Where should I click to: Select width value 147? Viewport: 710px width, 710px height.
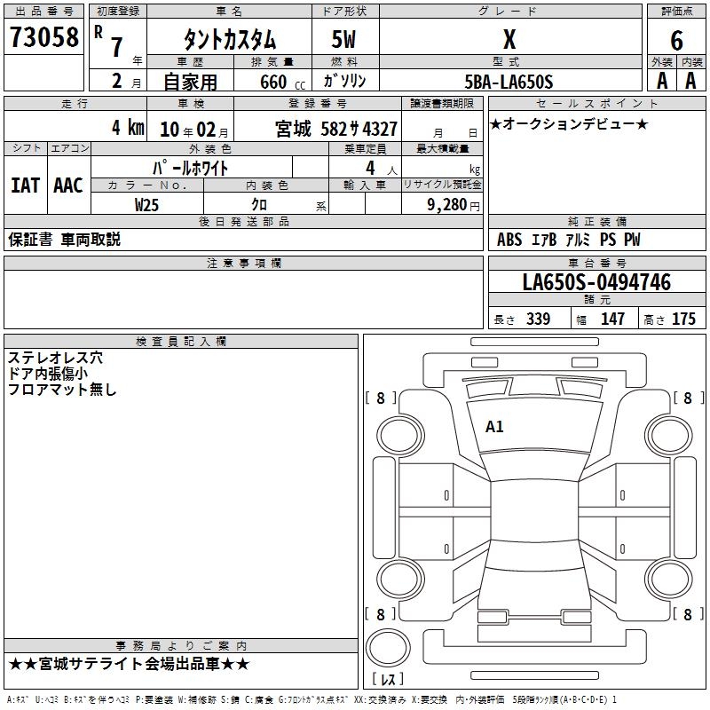click(x=612, y=319)
